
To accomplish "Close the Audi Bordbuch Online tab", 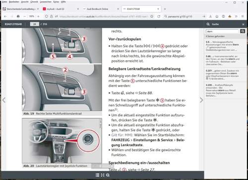I will 118,9.
